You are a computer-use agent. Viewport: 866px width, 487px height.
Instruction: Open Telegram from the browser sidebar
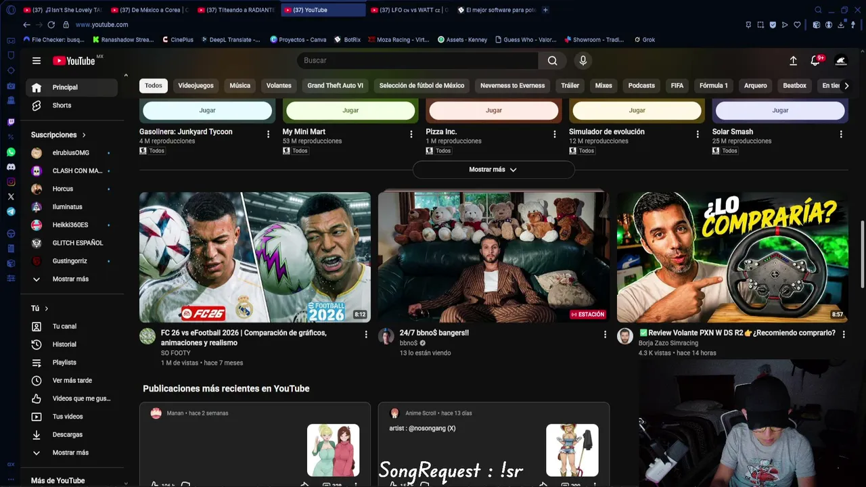(11, 212)
